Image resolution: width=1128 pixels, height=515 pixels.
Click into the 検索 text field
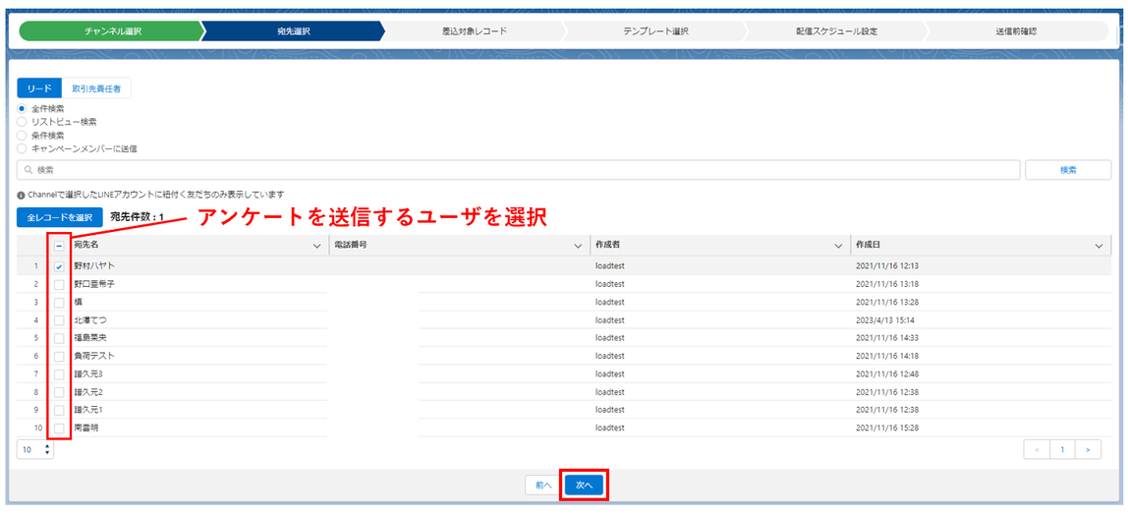coord(518,170)
